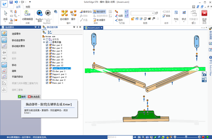Viewport: 212px width, 139px height.
Task: Click the zoom slider in status bar
Action: (186, 137)
